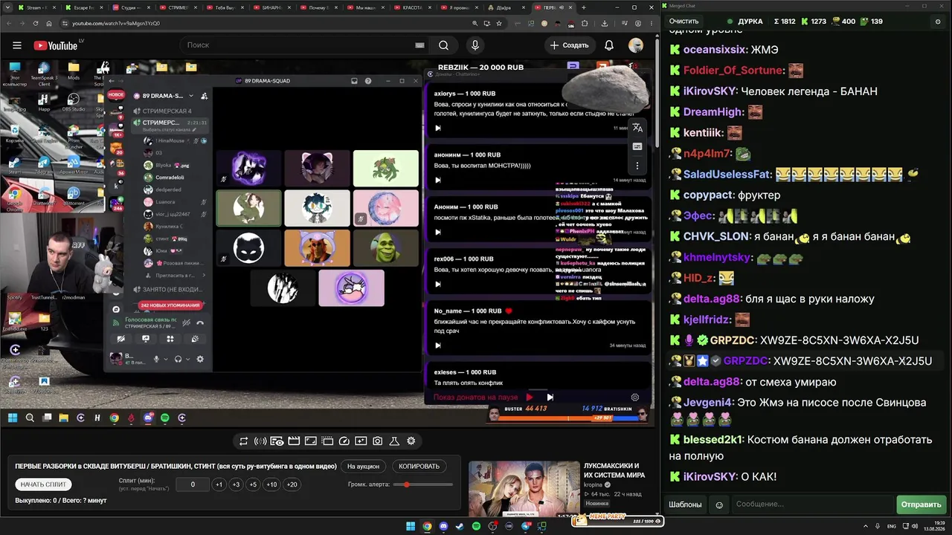Open emoji picker in Merged Chat

pyautogui.click(x=719, y=505)
